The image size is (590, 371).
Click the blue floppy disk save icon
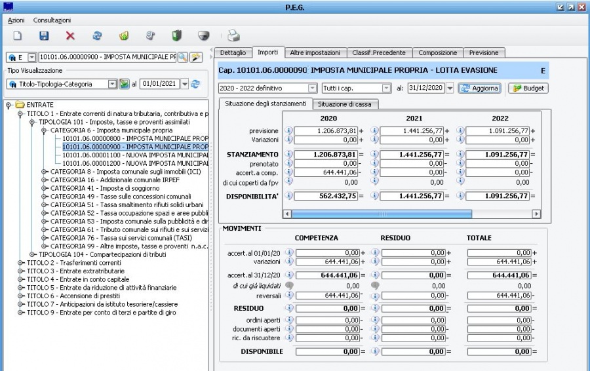(44, 37)
